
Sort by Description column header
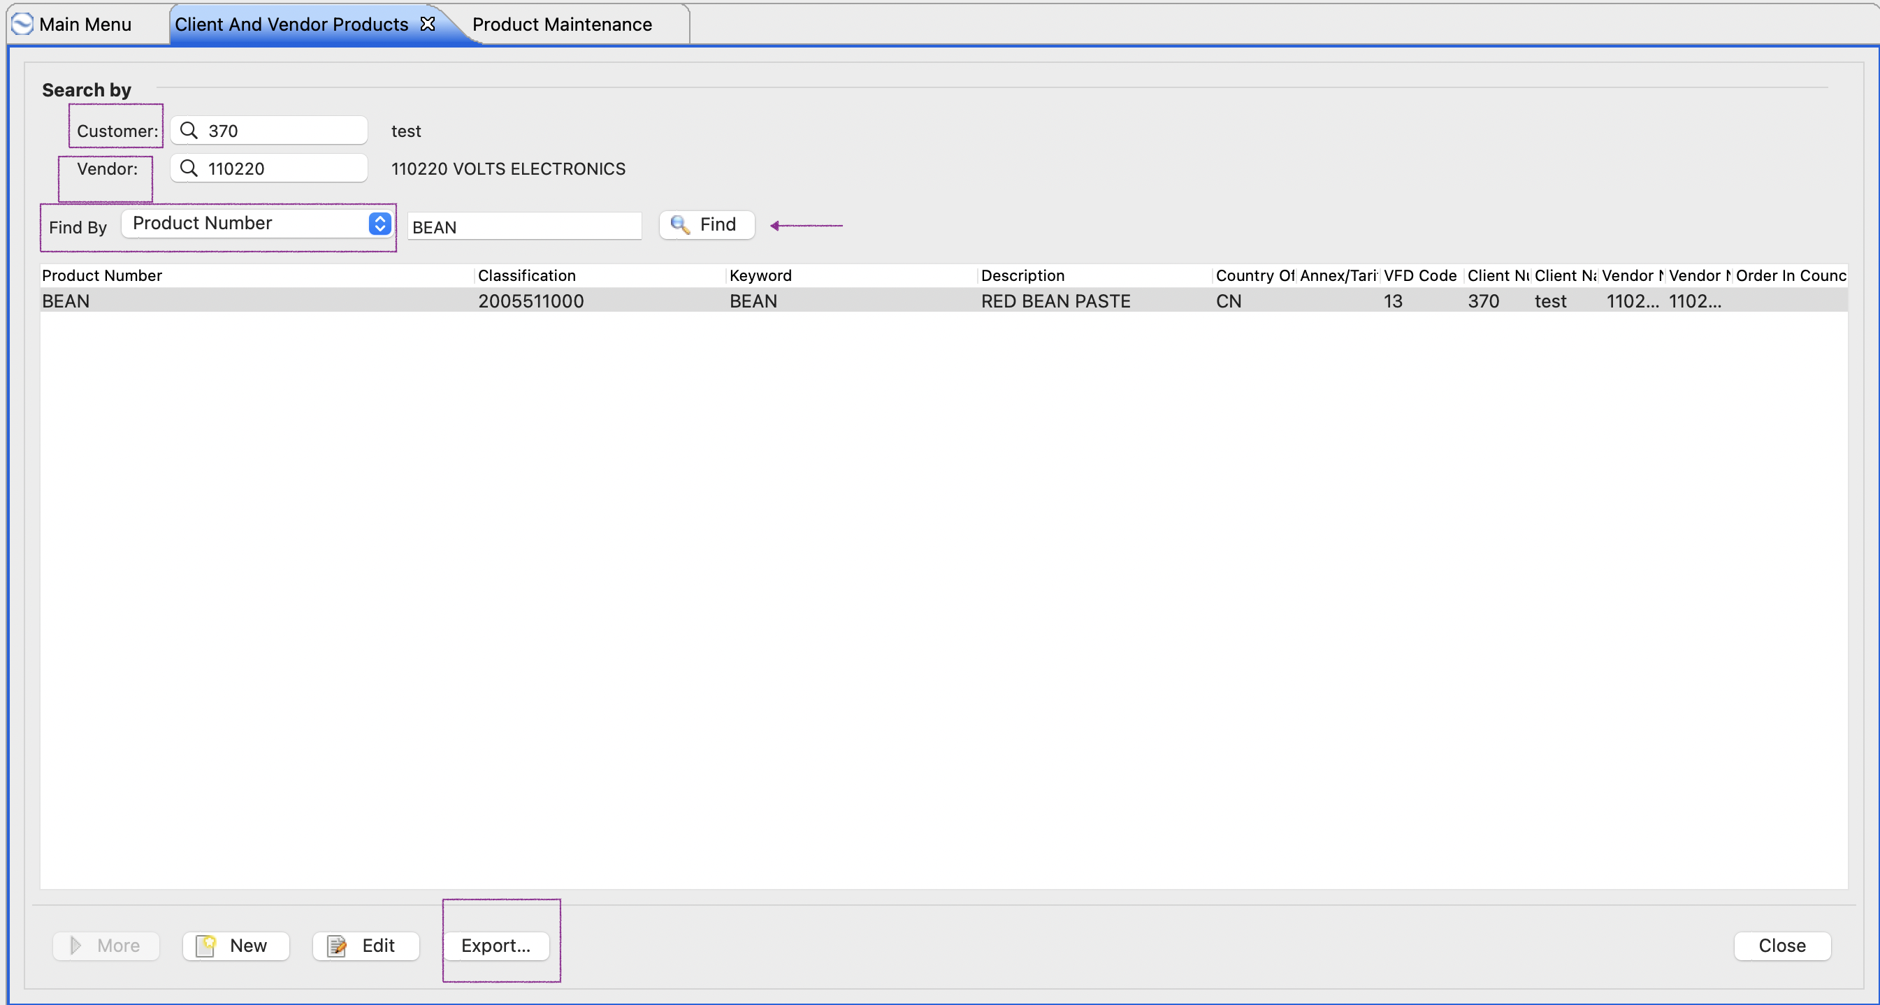[1094, 275]
